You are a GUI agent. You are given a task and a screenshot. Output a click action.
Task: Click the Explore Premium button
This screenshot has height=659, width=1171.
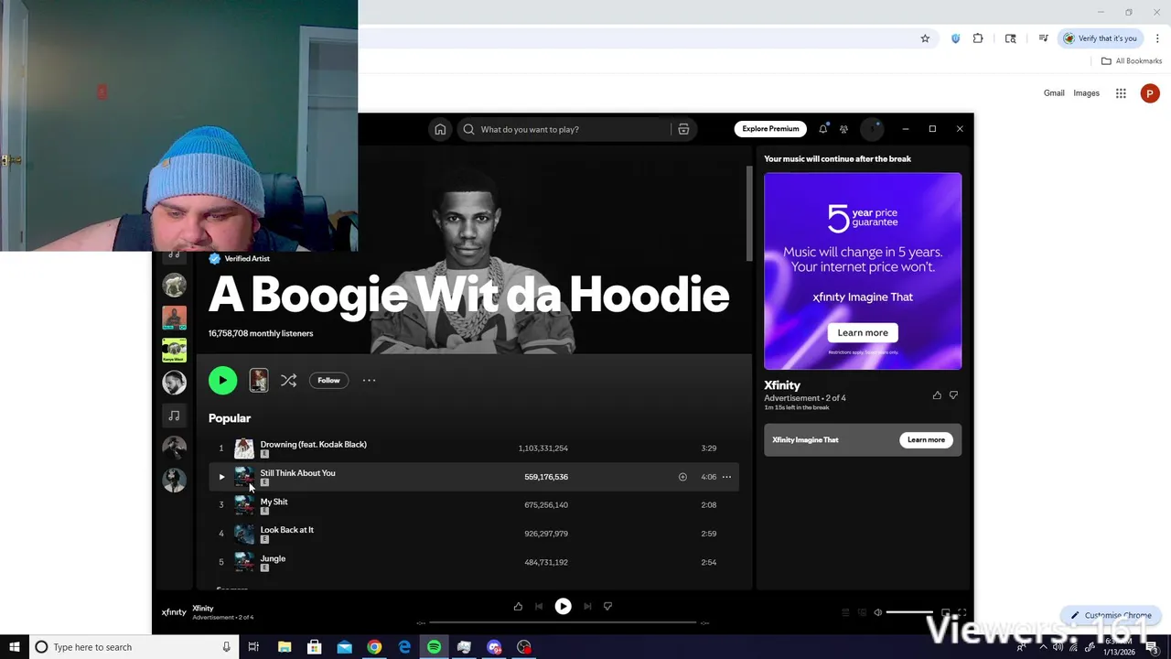[x=770, y=129]
